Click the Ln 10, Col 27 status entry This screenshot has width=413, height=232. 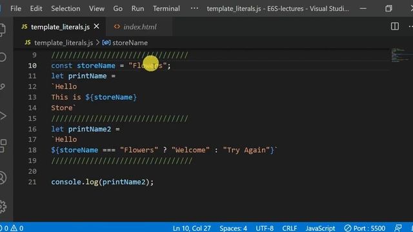click(x=192, y=228)
